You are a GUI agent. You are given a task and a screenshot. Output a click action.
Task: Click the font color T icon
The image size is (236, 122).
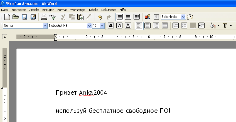225,26
